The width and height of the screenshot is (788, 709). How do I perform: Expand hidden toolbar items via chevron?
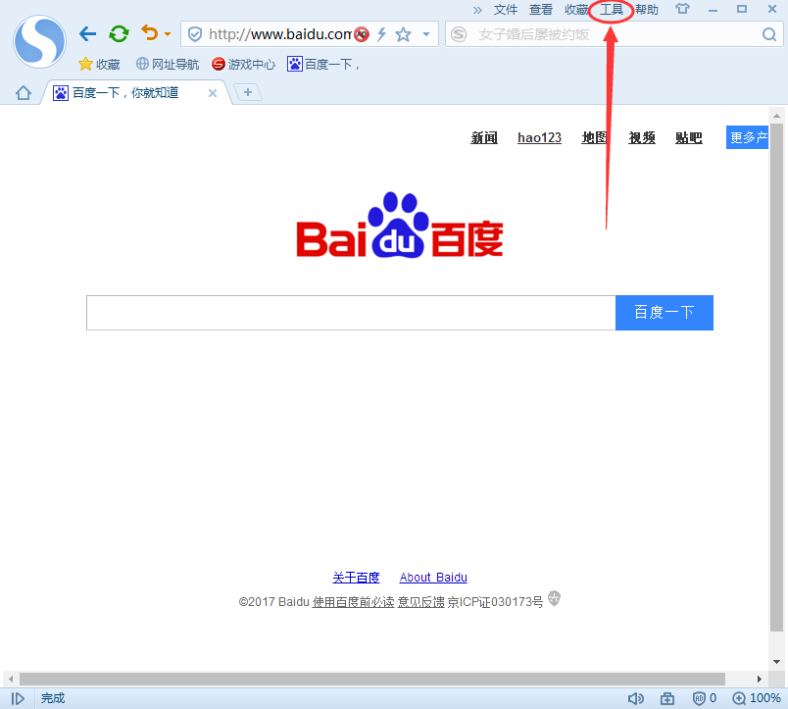(x=479, y=10)
